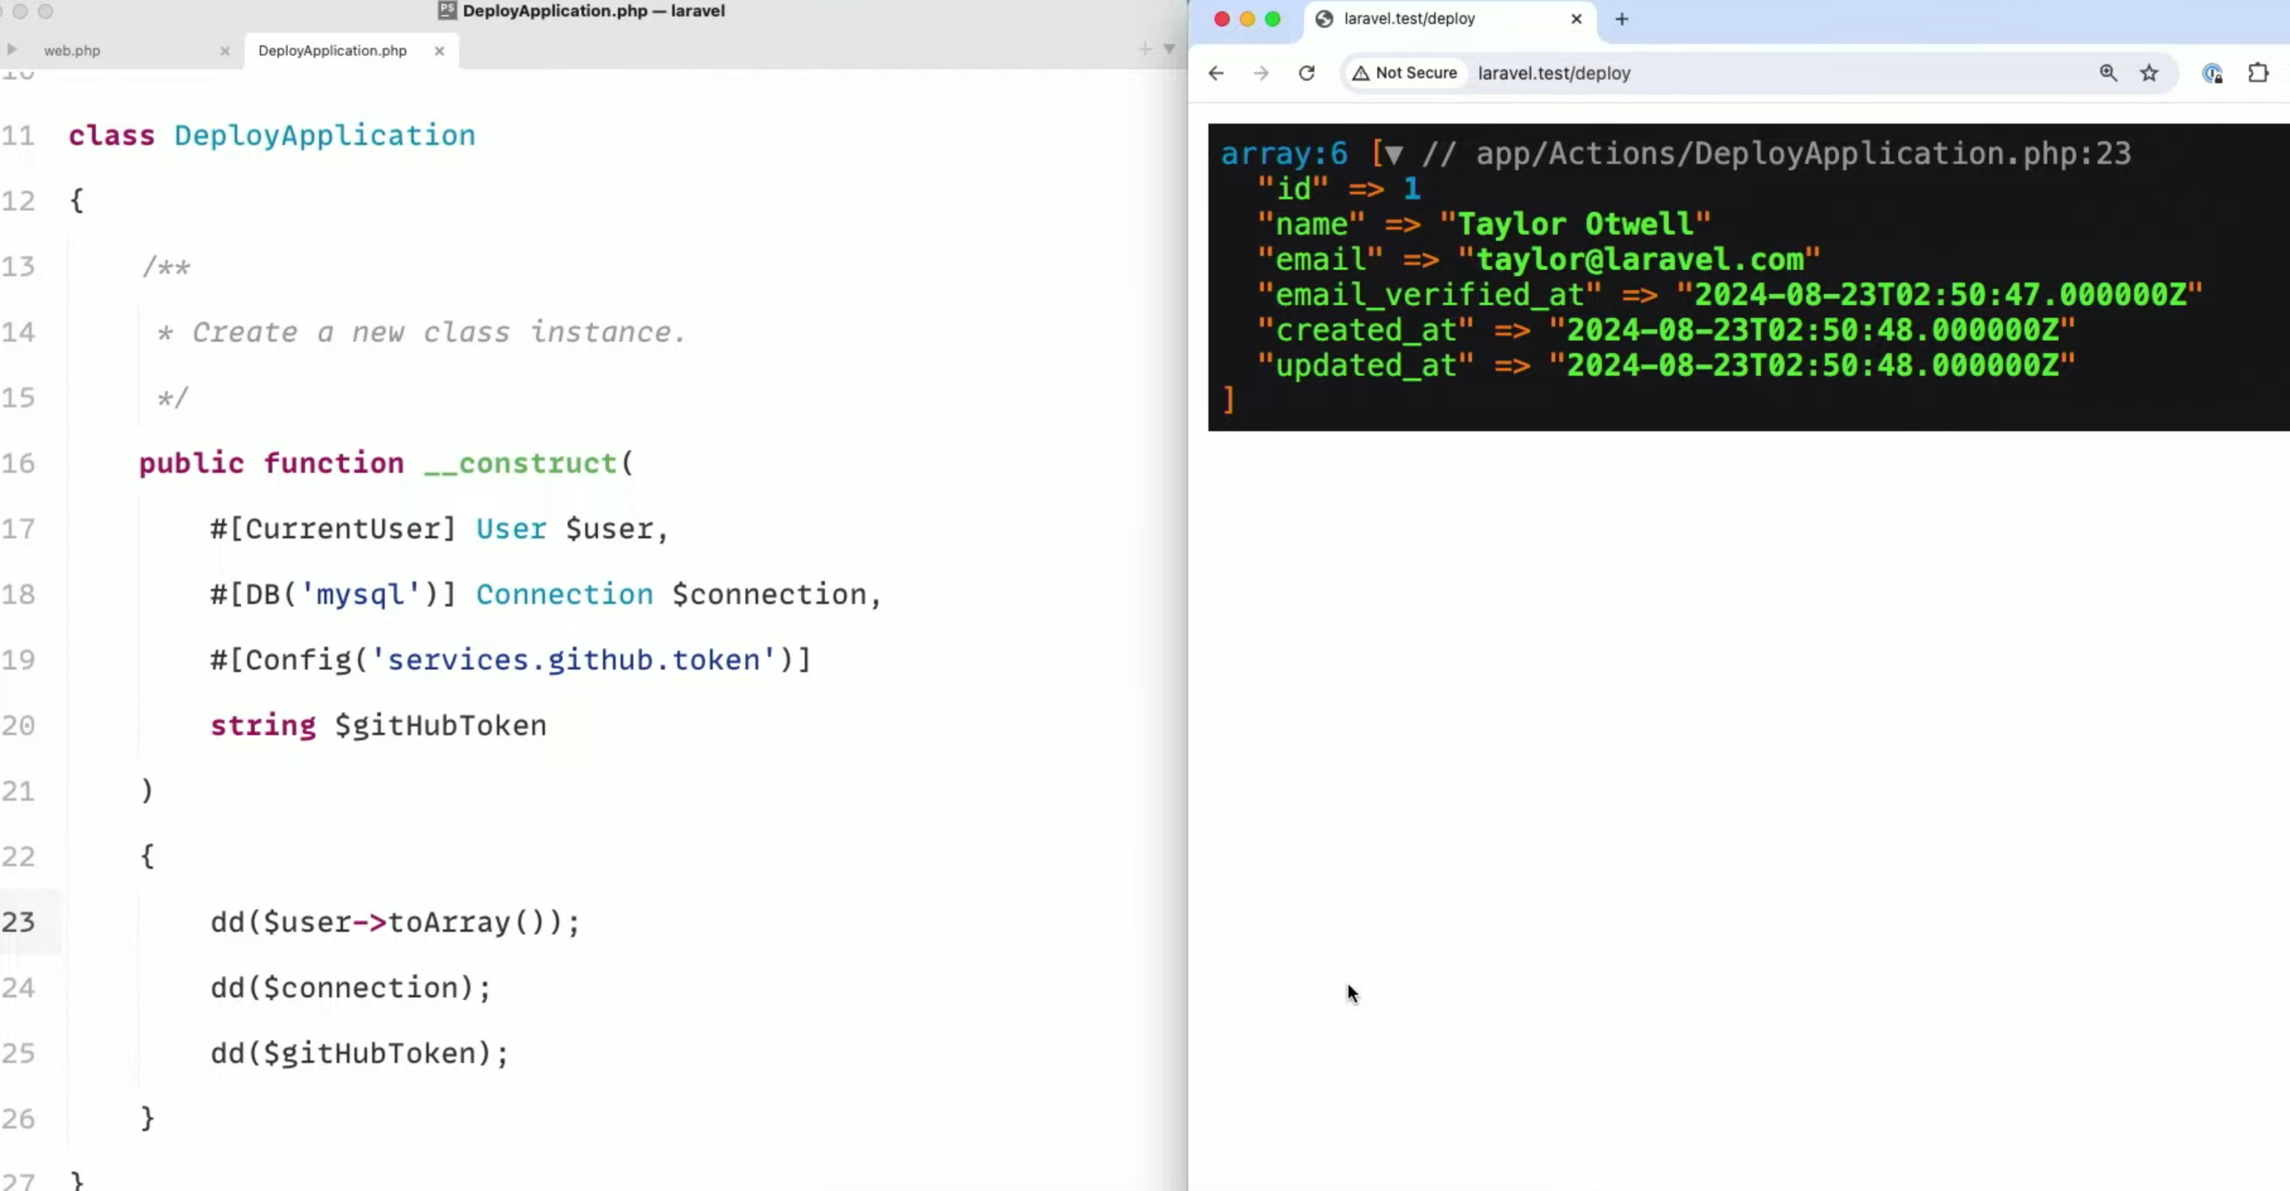Select the DeployApplication.php editor tab

click(x=332, y=50)
